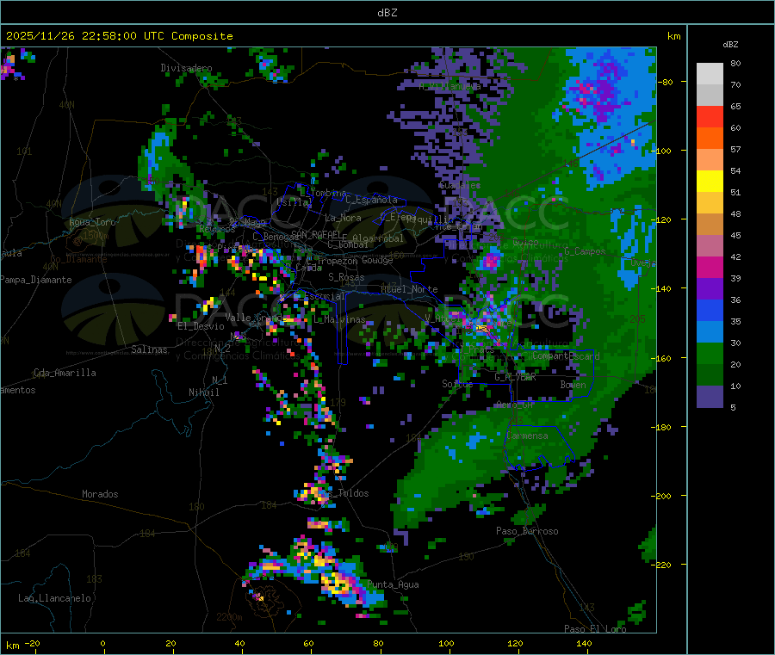Click the Divisadero map label
The image size is (775, 655).
[x=186, y=68]
